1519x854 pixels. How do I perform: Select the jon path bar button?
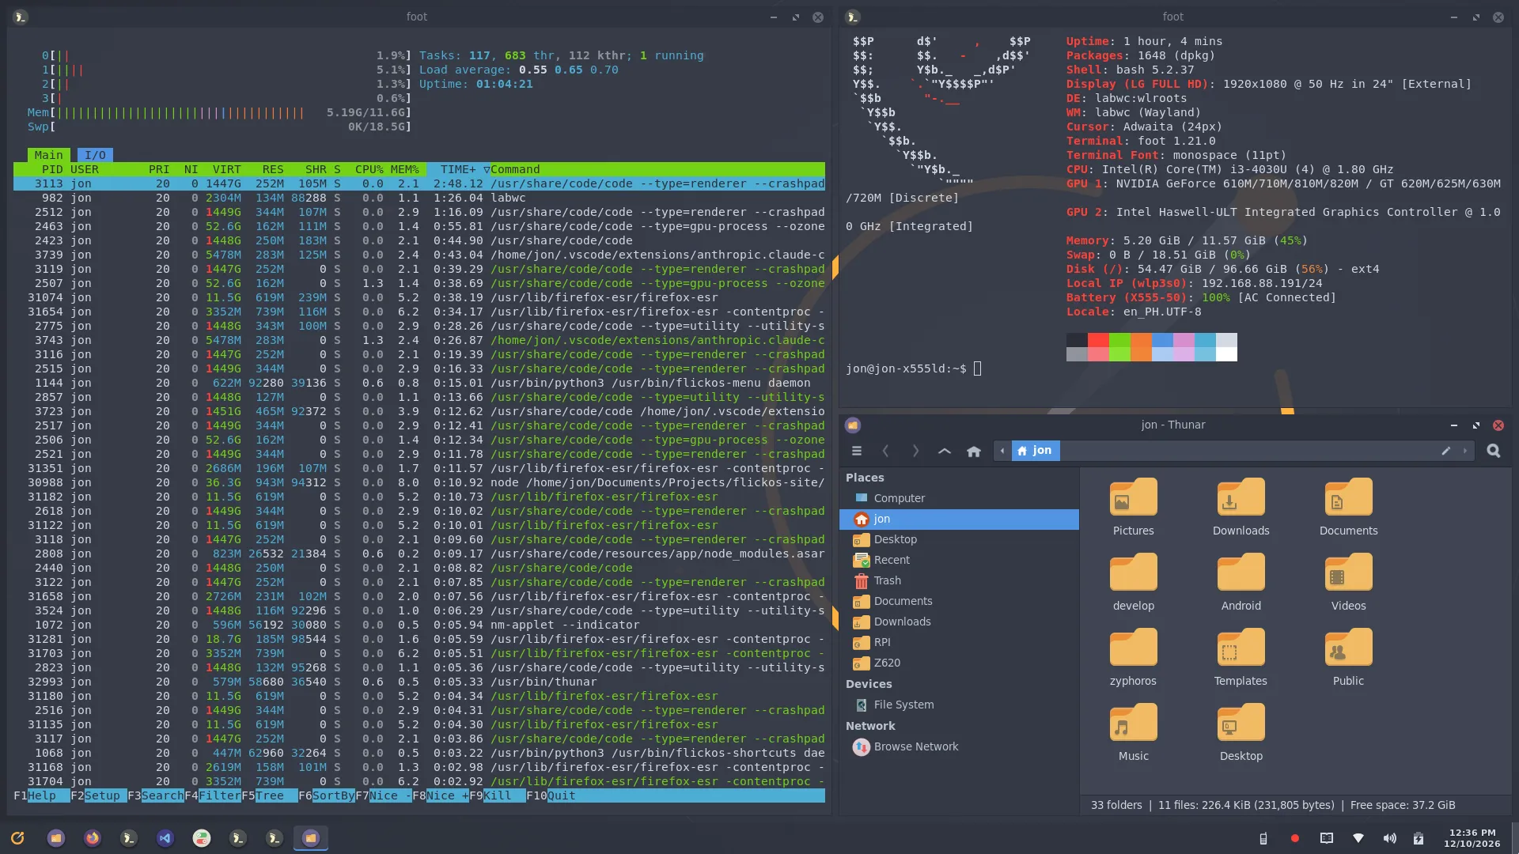click(1035, 451)
